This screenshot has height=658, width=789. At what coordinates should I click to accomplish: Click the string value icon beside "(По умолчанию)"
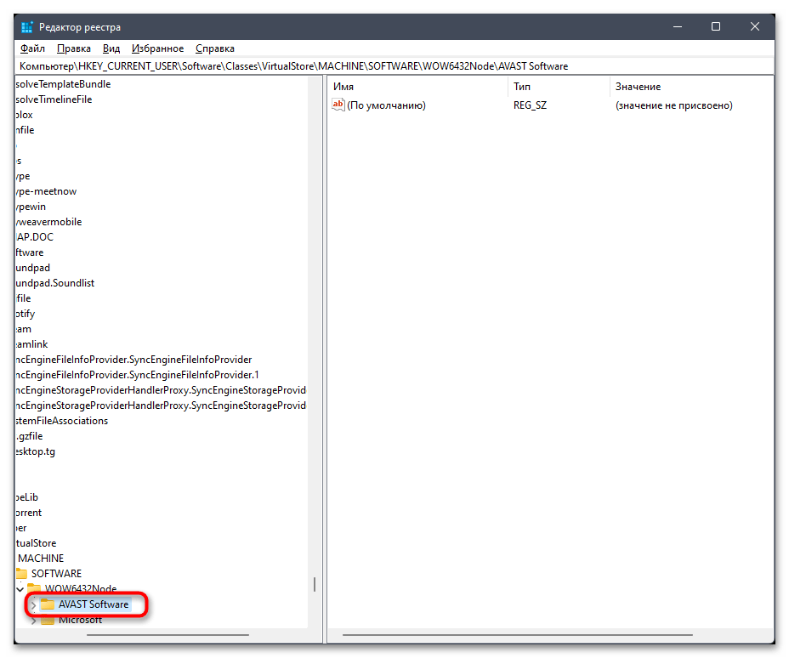pos(338,105)
